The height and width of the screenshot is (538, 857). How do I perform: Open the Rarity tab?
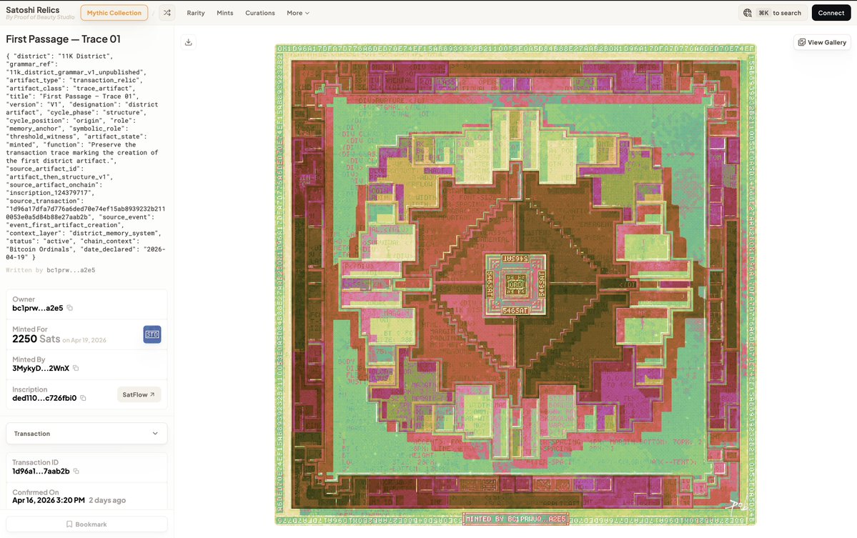click(196, 13)
